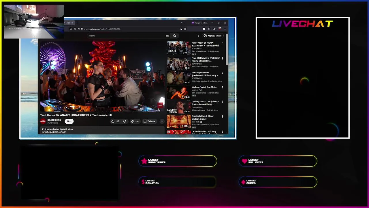Click the main video player

[102, 76]
